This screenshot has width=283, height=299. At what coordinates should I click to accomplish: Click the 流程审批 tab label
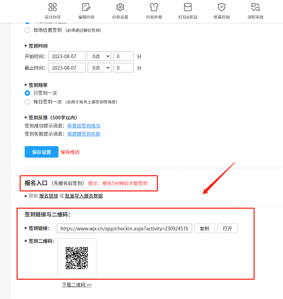255,17
